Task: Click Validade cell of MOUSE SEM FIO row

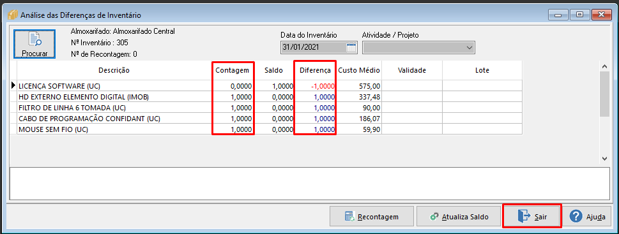Action: [412, 129]
